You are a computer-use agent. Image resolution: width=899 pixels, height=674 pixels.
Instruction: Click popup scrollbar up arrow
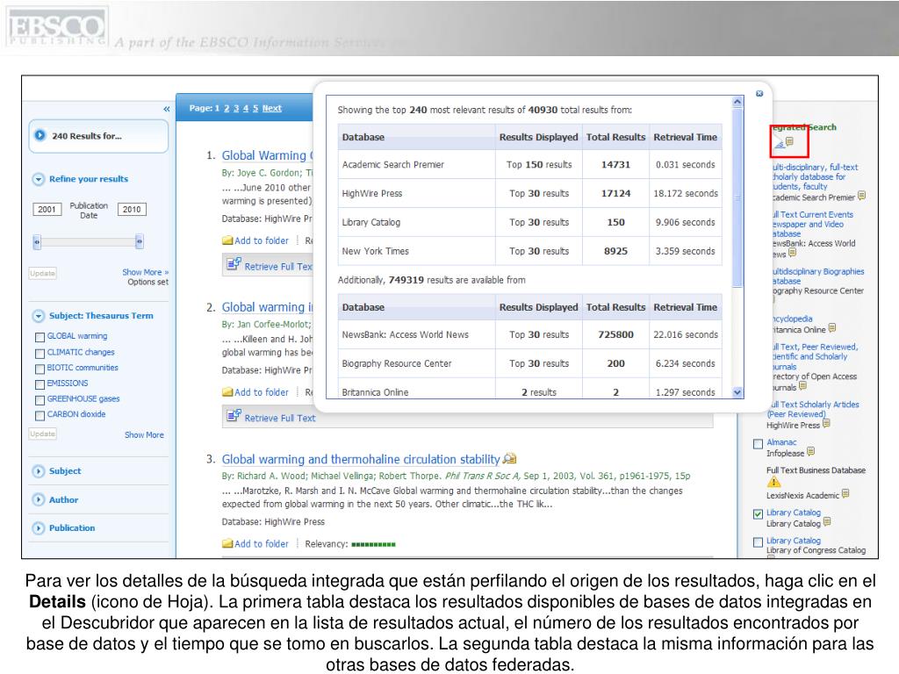point(737,102)
